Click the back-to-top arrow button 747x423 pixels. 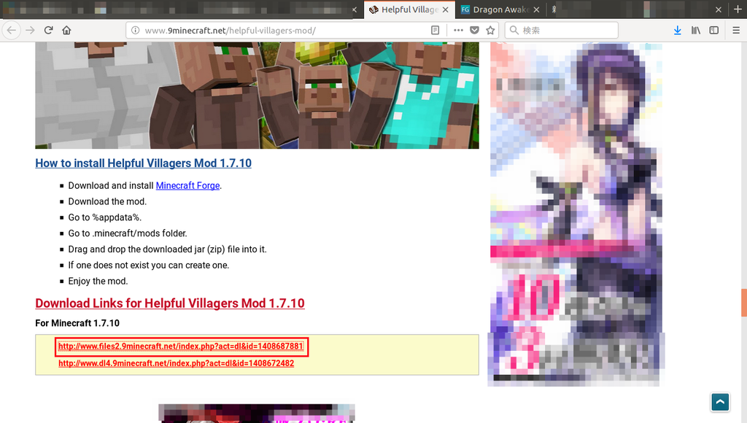tap(720, 402)
